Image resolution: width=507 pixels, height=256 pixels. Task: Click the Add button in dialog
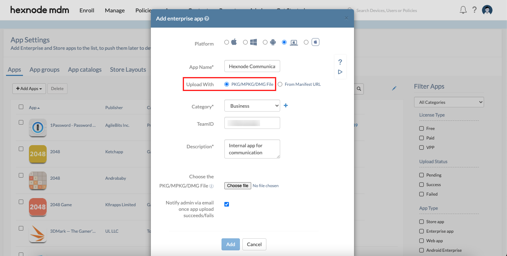coord(231,244)
